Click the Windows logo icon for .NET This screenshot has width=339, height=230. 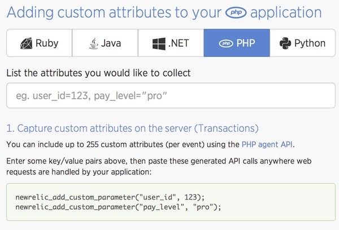pos(159,44)
